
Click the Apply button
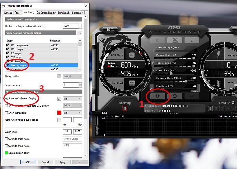63,162
